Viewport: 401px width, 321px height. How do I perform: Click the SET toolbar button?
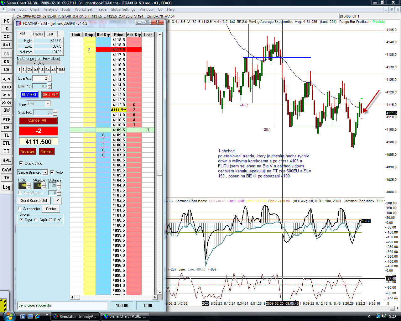pyautogui.click(x=7, y=45)
